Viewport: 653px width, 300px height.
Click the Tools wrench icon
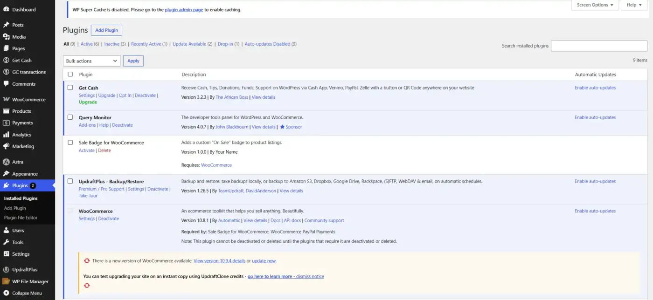6,242
